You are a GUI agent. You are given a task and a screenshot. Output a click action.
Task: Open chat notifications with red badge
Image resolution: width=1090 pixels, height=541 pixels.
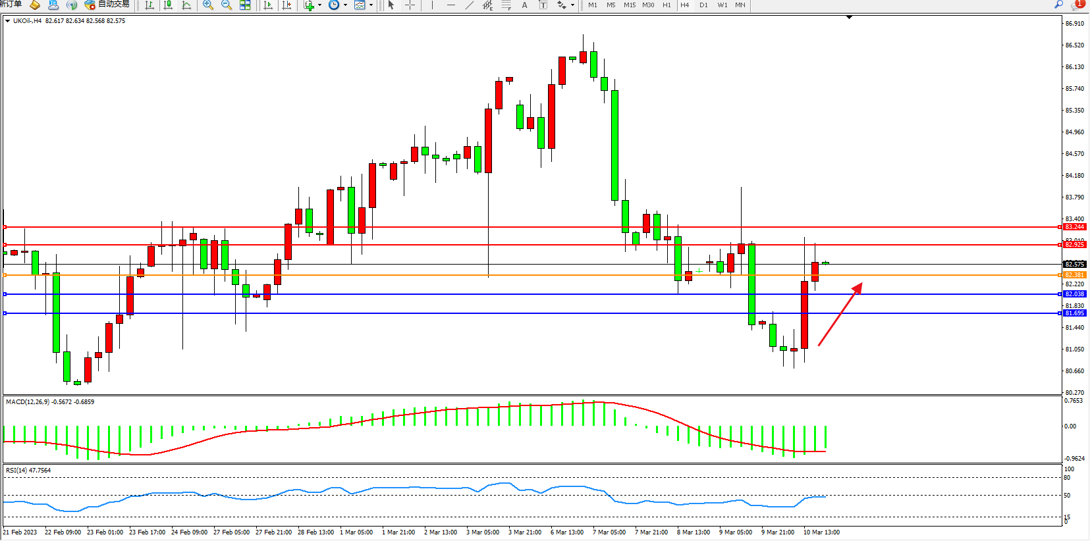[1077, 5]
